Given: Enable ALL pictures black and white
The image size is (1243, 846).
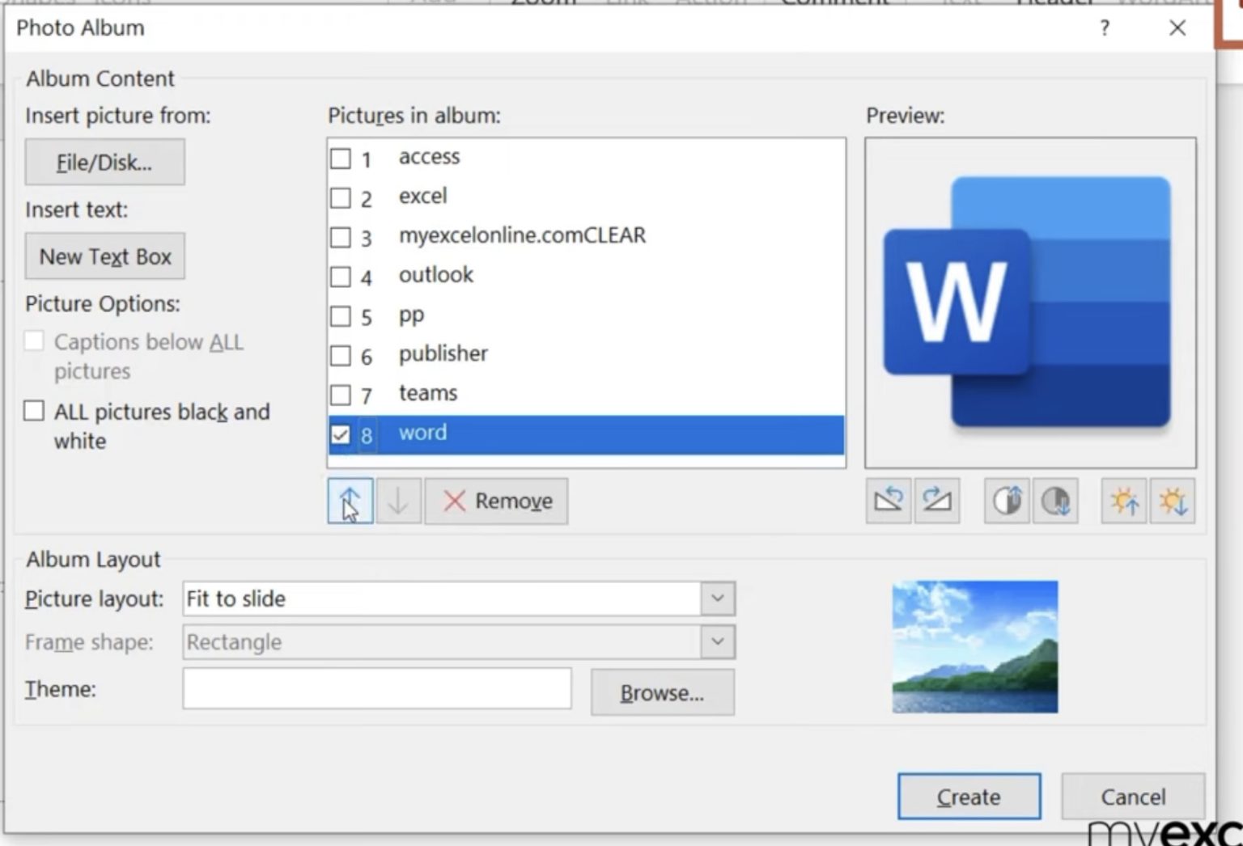Looking at the screenshot, I should (33, 411).
